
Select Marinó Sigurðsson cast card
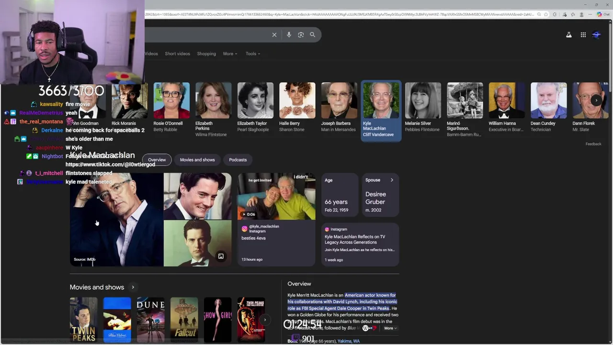(x=465, y=110)
